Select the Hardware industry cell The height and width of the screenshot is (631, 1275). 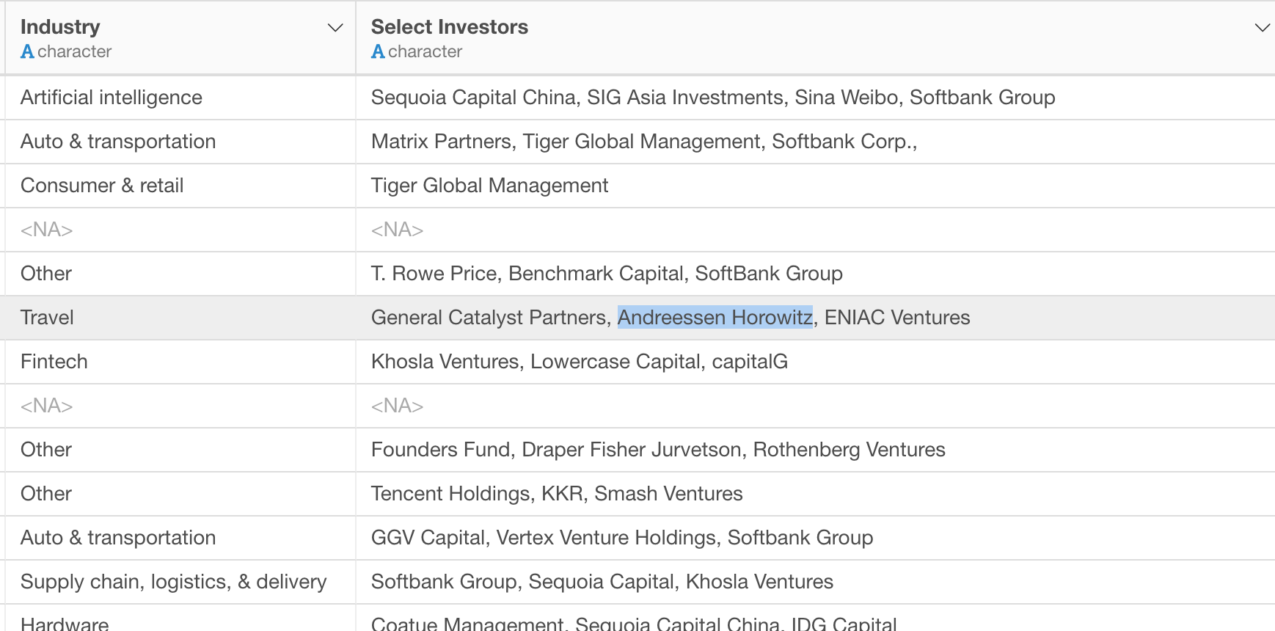click(180, 619)
